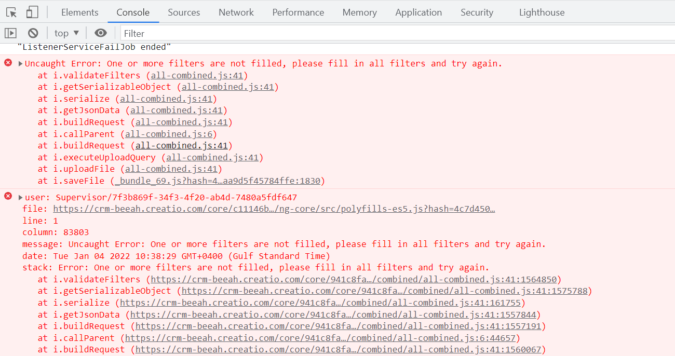Click the red error icon on the Uncaught Error
This screenshot has height=356, width=675.
pyautogui.click(x=8, y=62)
